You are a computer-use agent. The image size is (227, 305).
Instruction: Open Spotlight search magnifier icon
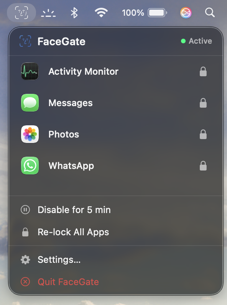pos(210,13)
